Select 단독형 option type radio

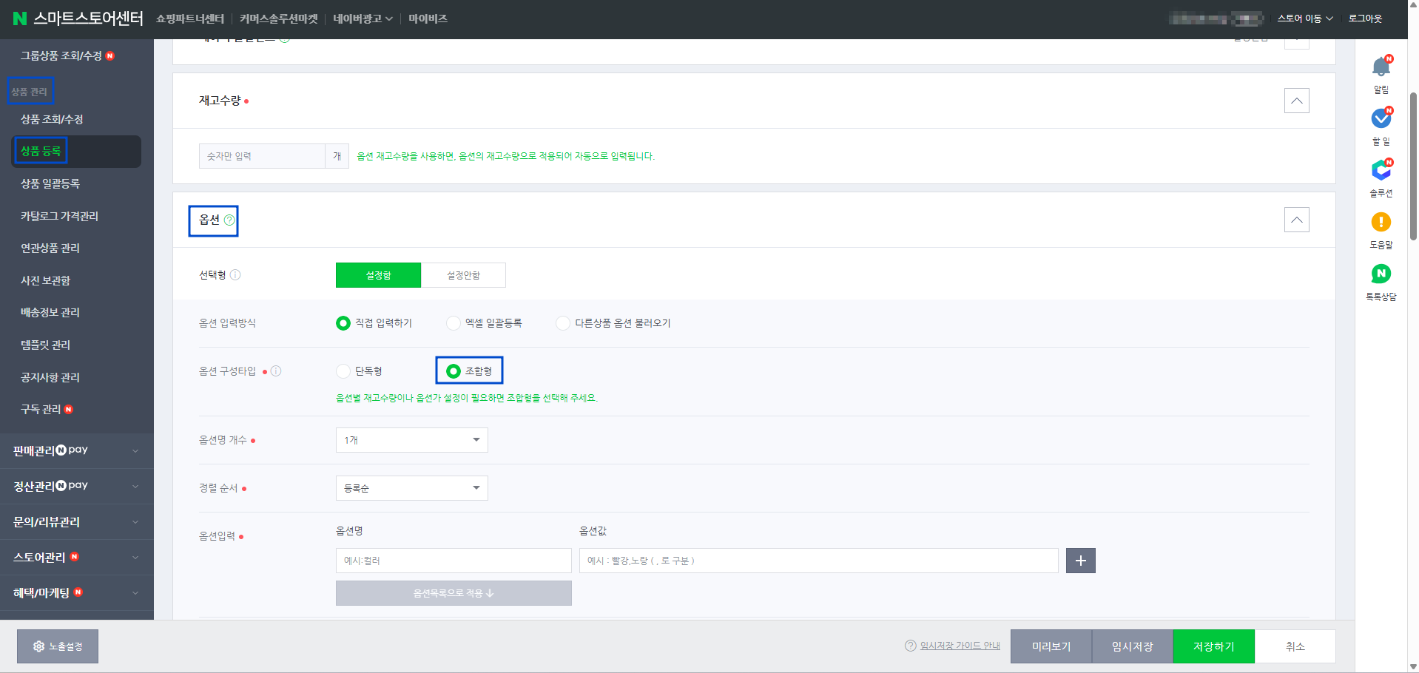click(343, 371)
